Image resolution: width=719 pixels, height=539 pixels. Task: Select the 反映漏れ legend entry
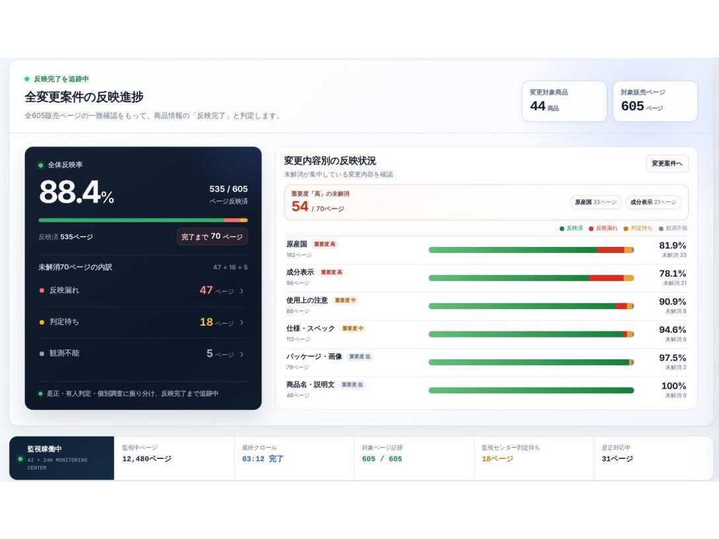pos(603,229)
